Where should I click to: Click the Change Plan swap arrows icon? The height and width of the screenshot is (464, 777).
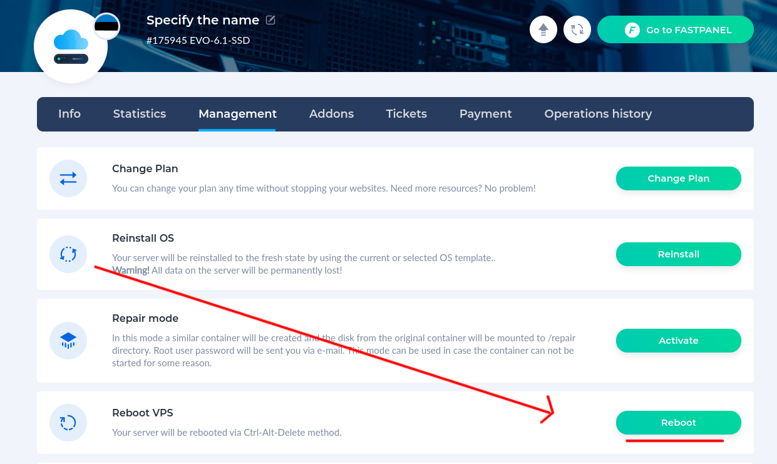tap(68, 178)
